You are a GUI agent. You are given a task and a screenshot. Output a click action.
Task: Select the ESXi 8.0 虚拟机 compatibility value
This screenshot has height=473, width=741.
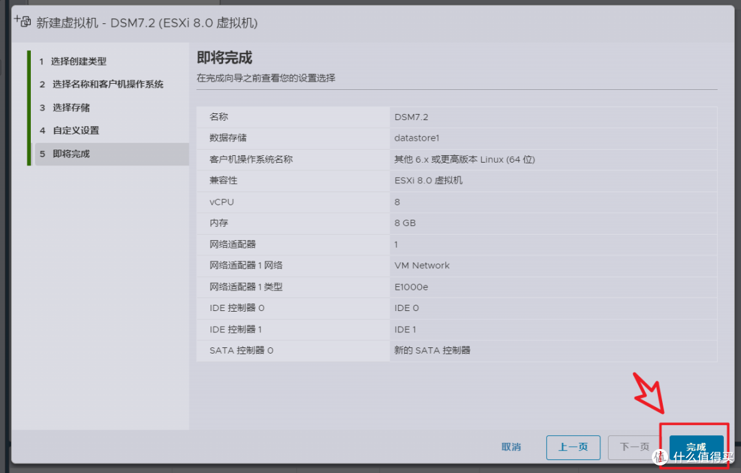tap(428, 181)
